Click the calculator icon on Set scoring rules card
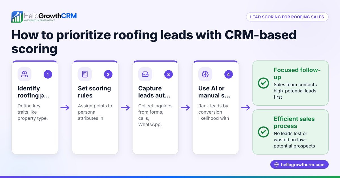Image resolution: width=340 pixels, height=178 pixels. pyautogui.click(x=85, y=74)
